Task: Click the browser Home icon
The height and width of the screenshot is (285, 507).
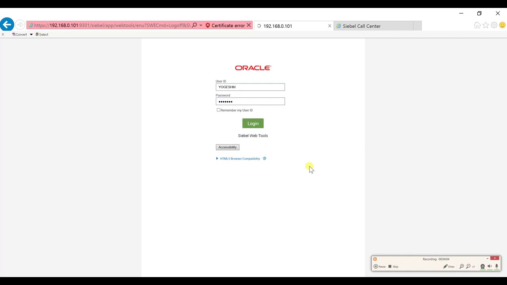Action: coord(477,25)
